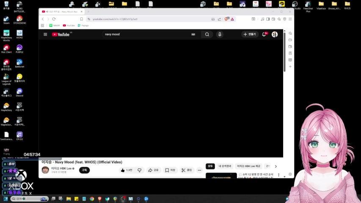Image resolution: width=361 pixels, height=203 pixels.
Task: Open the music note media control icon
Action: pos(262,19)
